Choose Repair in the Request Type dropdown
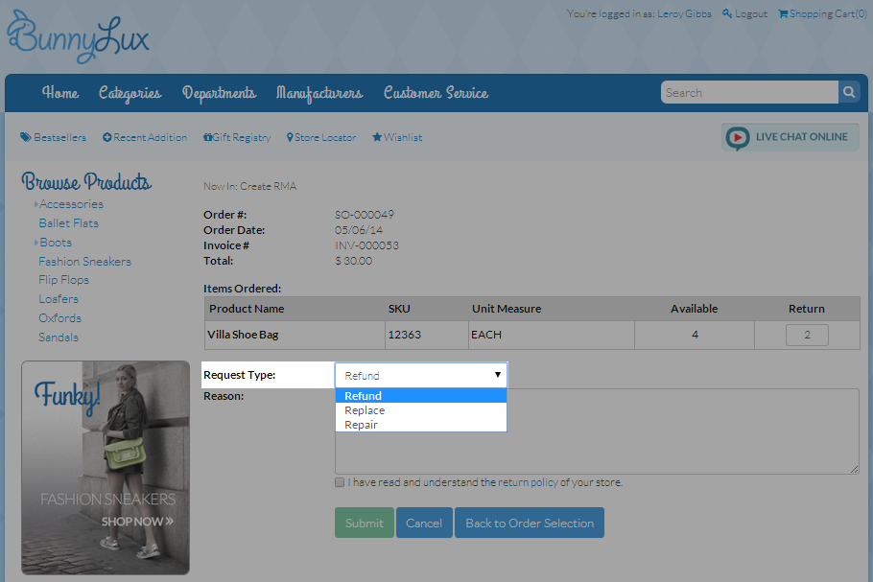873x582 pixels. (362, 425)
